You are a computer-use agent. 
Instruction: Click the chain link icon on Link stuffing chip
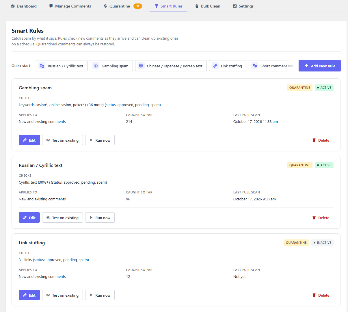point(215,66)
